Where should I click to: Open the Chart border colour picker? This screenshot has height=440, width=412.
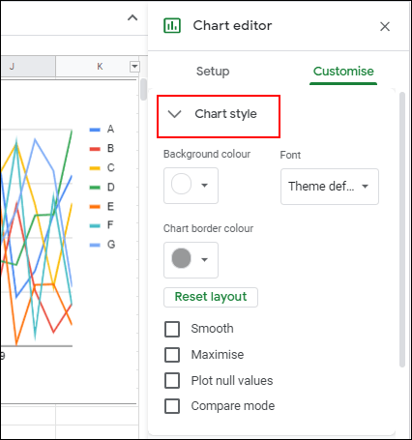191,260
